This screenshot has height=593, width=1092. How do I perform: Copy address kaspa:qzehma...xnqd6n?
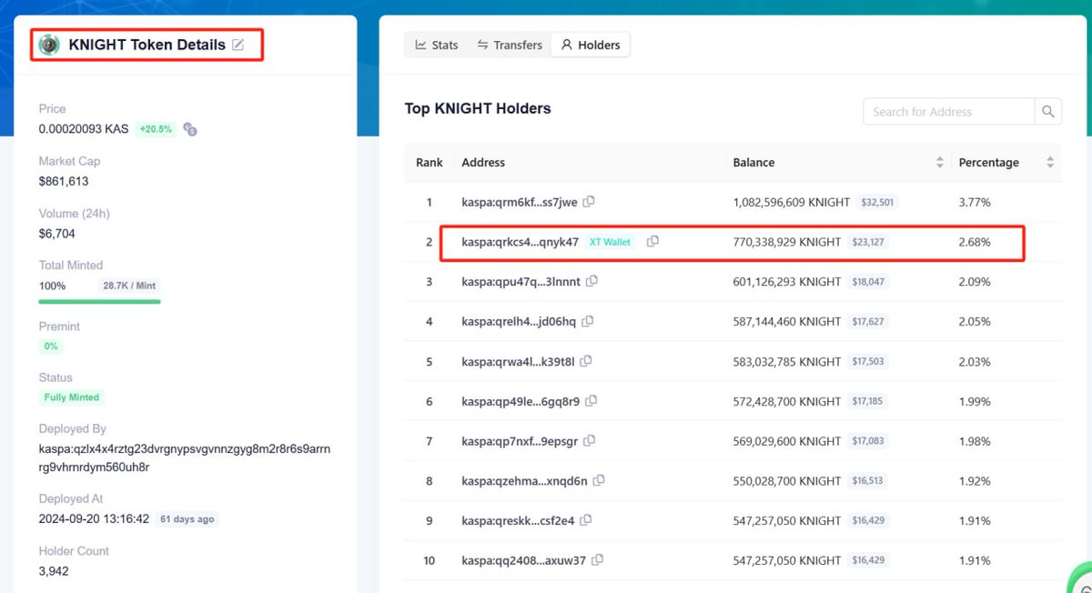point(599,480)
